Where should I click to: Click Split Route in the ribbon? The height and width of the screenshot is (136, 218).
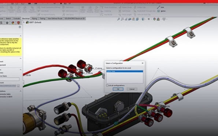pos(125,11)
